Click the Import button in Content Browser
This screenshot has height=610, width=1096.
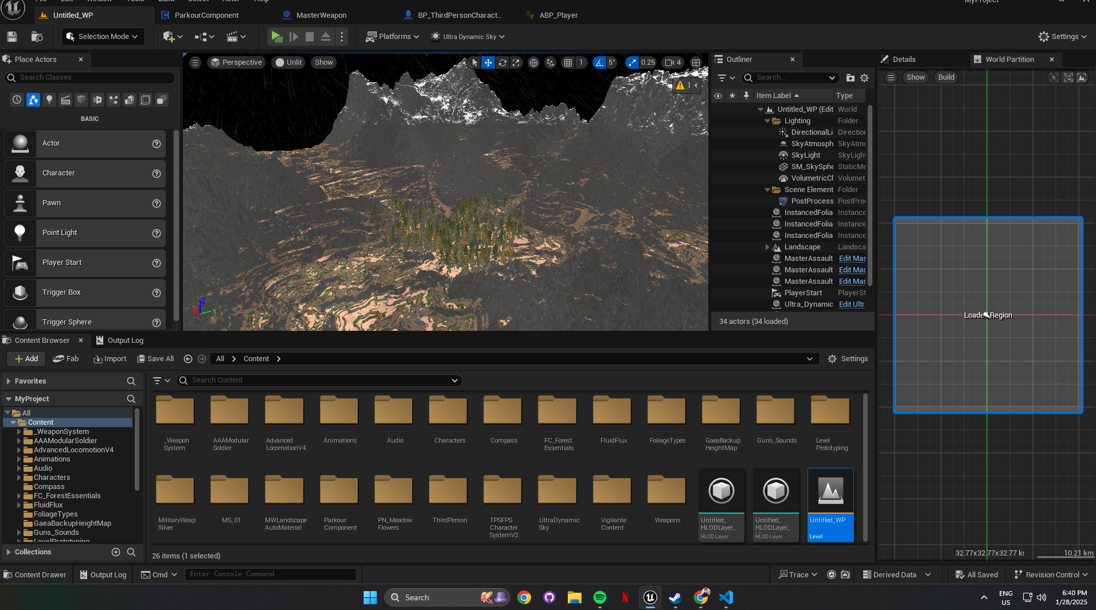point(110,359)
